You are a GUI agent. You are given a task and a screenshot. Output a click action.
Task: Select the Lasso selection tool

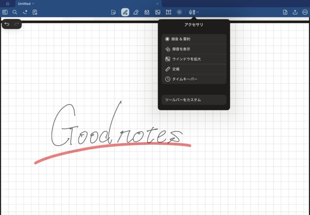pos(113,12)
